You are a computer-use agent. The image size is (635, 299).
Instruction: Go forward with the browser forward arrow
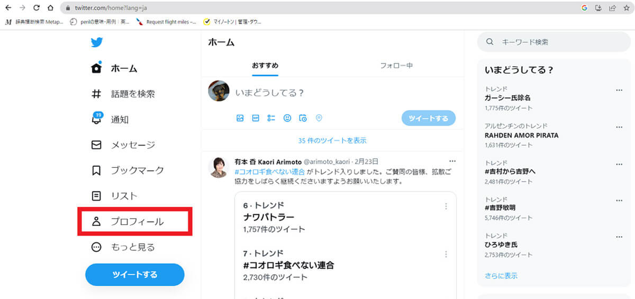[22, 8]
